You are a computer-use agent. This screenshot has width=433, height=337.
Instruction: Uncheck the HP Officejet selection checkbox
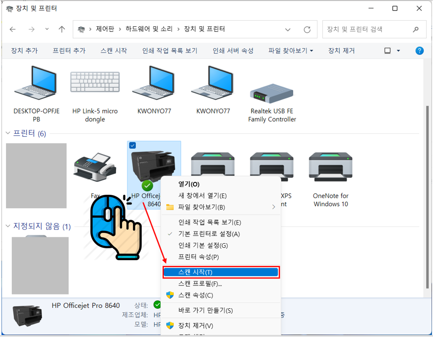(x=132, y=145)
